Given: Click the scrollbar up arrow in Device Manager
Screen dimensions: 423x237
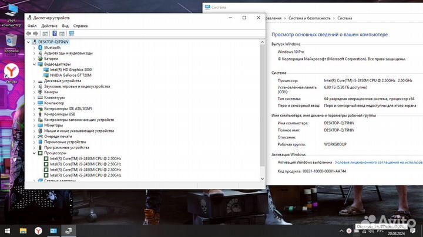Looking at the screenshot, I should (x=262, y=42).
